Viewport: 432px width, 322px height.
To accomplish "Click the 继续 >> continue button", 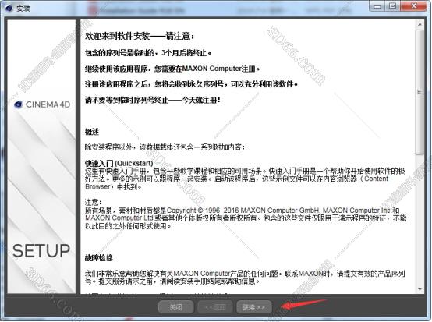I will point(253,306).
